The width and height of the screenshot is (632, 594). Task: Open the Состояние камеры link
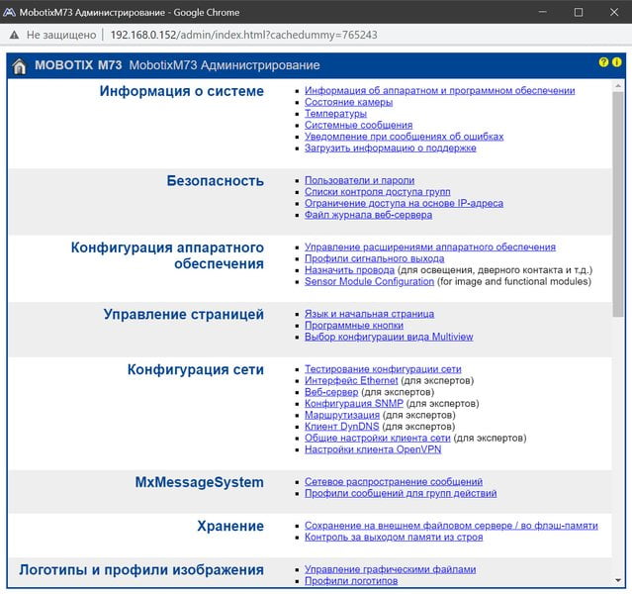pyautogui.click(x=349, y=102)
